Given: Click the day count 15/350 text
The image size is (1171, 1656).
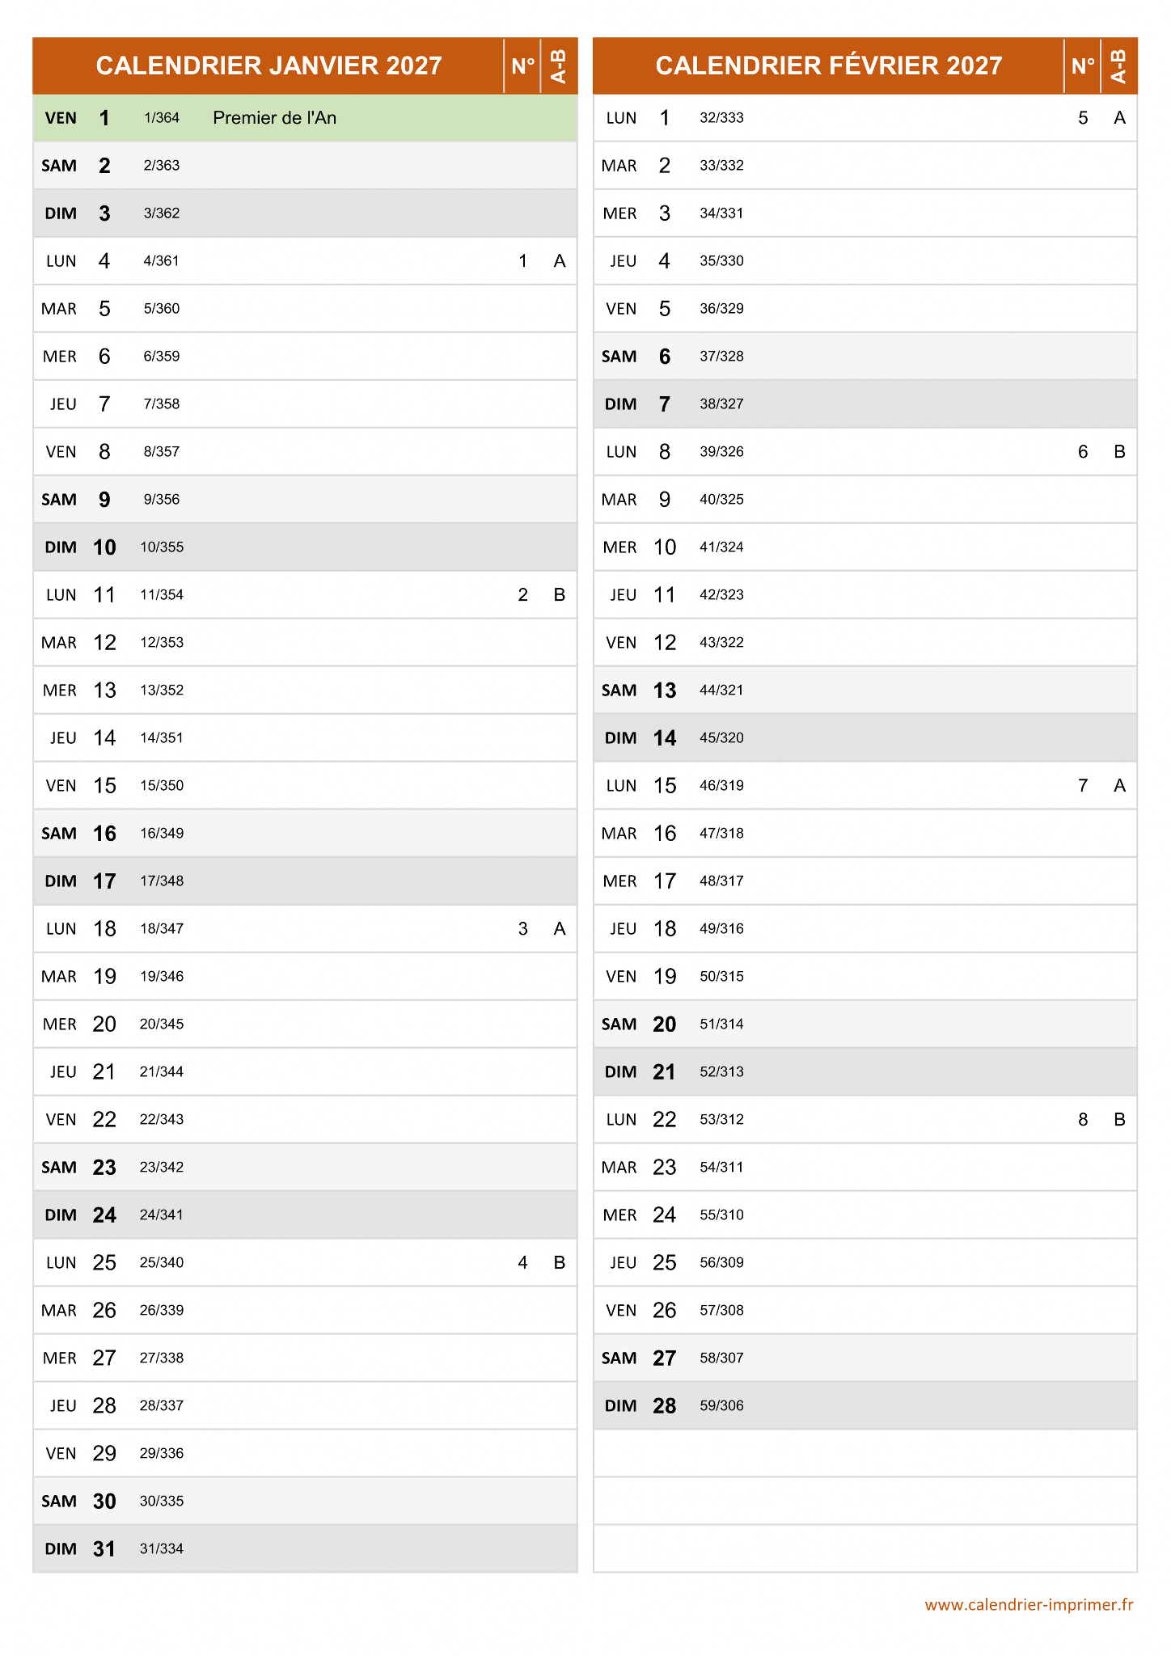Looking at the screenshot, I should (162, 786).
